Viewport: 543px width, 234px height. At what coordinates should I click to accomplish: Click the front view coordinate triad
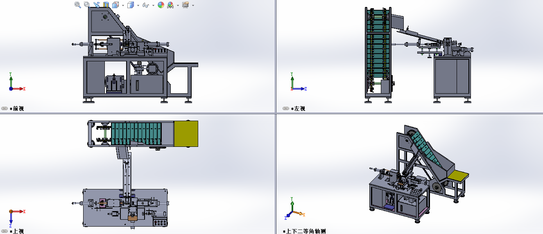pos(17,82)
